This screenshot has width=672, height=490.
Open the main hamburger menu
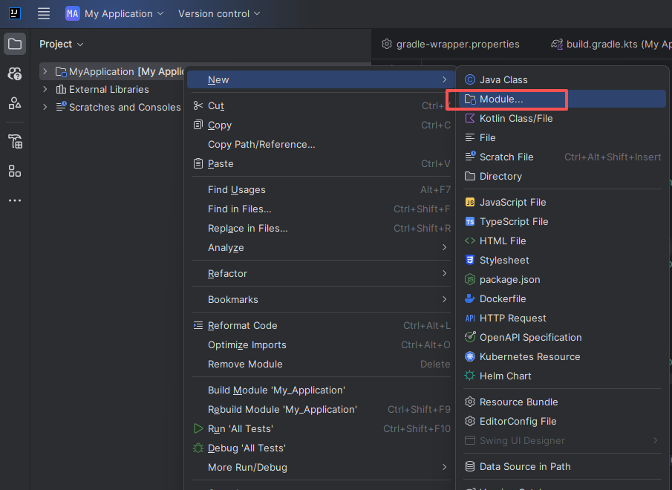[x=44, y=13]
